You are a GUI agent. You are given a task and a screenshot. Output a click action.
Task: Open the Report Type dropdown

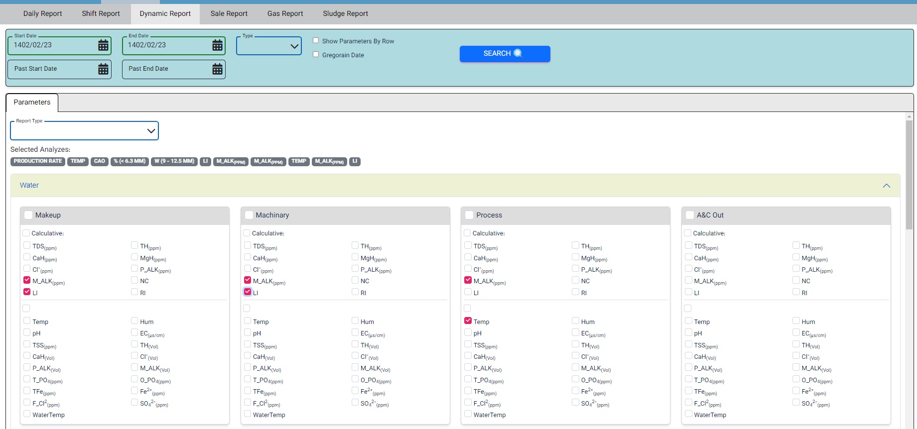[x=84, y=131]
